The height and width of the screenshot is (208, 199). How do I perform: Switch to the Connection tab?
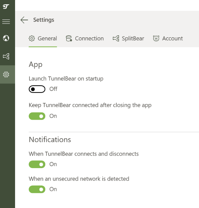pos(85,38)
